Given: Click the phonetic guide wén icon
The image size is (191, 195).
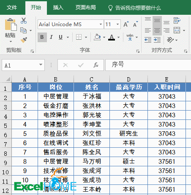Looking at the screenshot, I should pyautogui.click(x=130, y=37).
